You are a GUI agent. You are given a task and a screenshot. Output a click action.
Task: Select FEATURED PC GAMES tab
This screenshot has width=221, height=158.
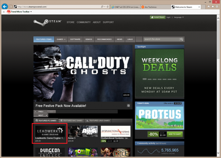coord(46,121)
